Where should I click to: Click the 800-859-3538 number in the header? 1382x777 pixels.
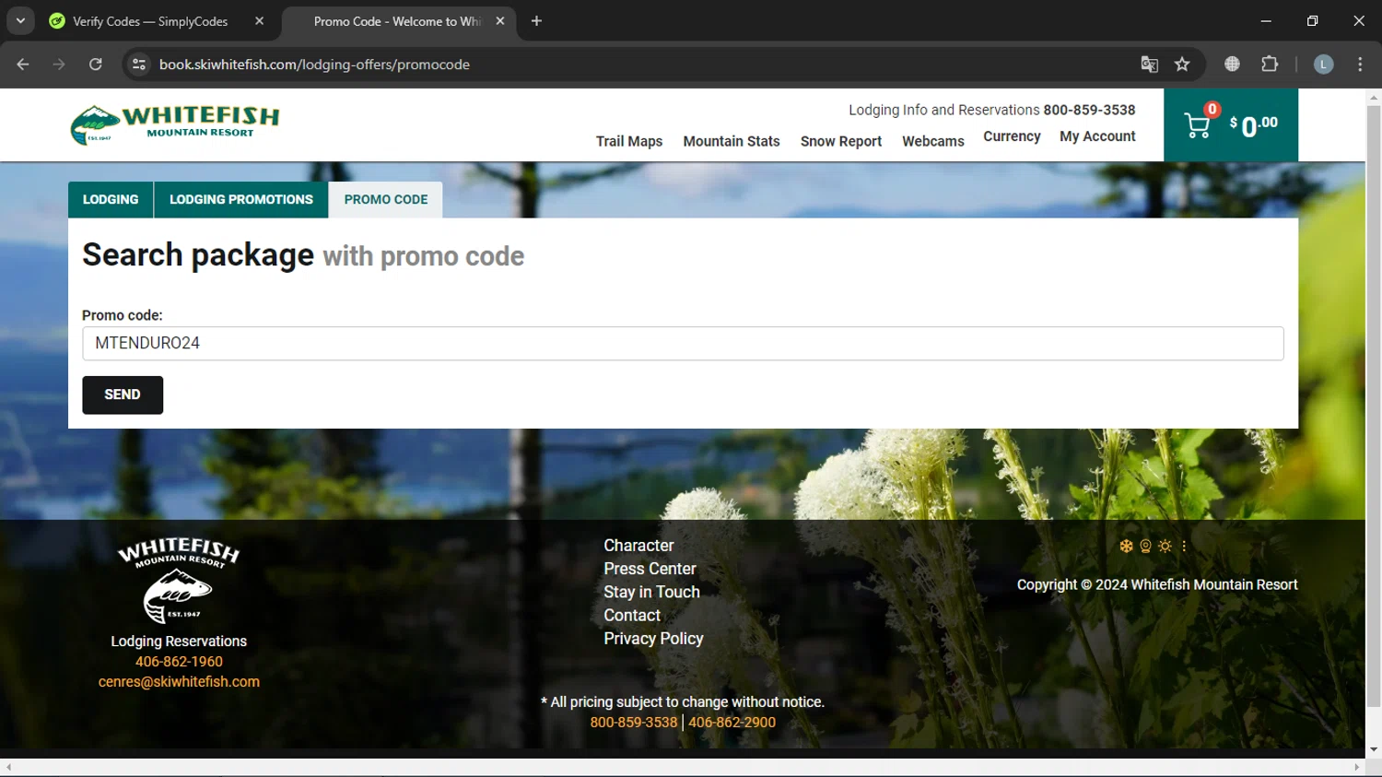point(1089,110)
